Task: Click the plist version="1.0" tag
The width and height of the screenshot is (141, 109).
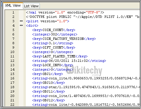Action: pos(48,21)
